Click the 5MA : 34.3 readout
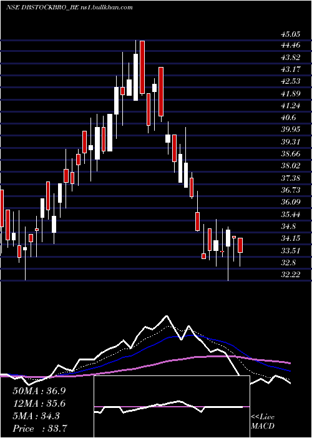 [x=36, y=416]
